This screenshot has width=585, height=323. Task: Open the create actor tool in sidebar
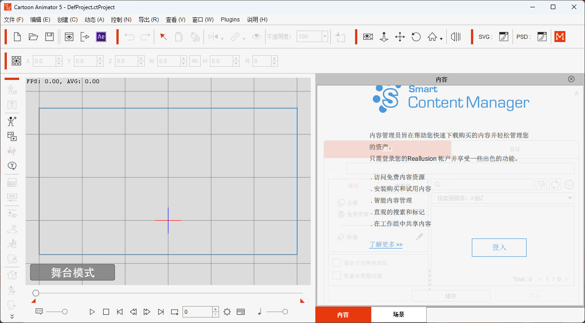12,121
